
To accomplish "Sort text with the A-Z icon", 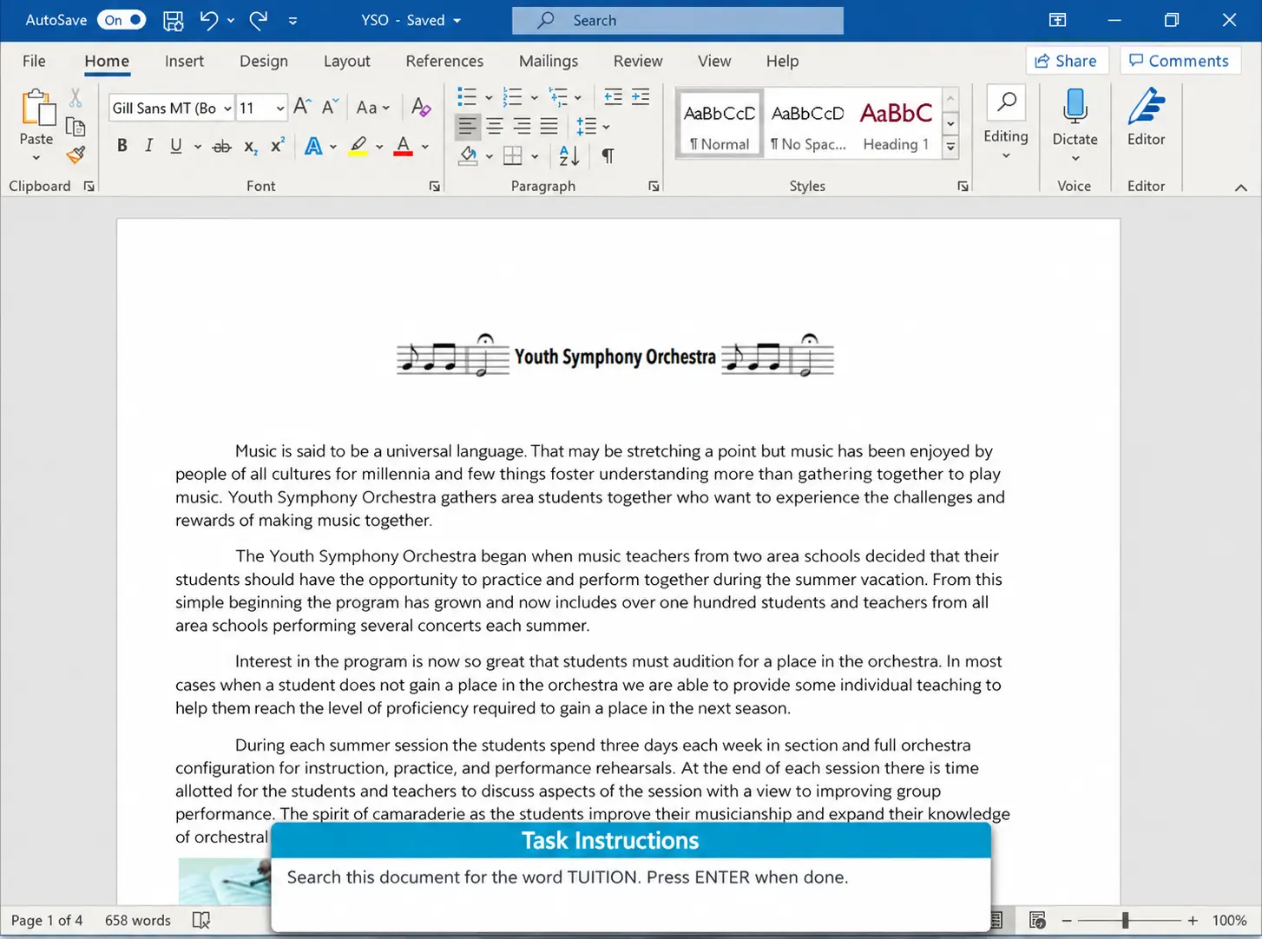I will click(569, 156).
